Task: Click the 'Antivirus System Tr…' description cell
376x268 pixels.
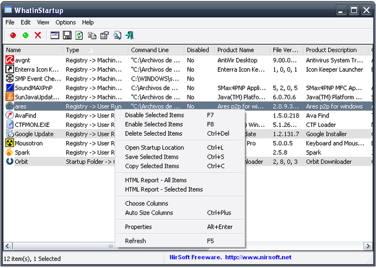Action: [334, 60]
